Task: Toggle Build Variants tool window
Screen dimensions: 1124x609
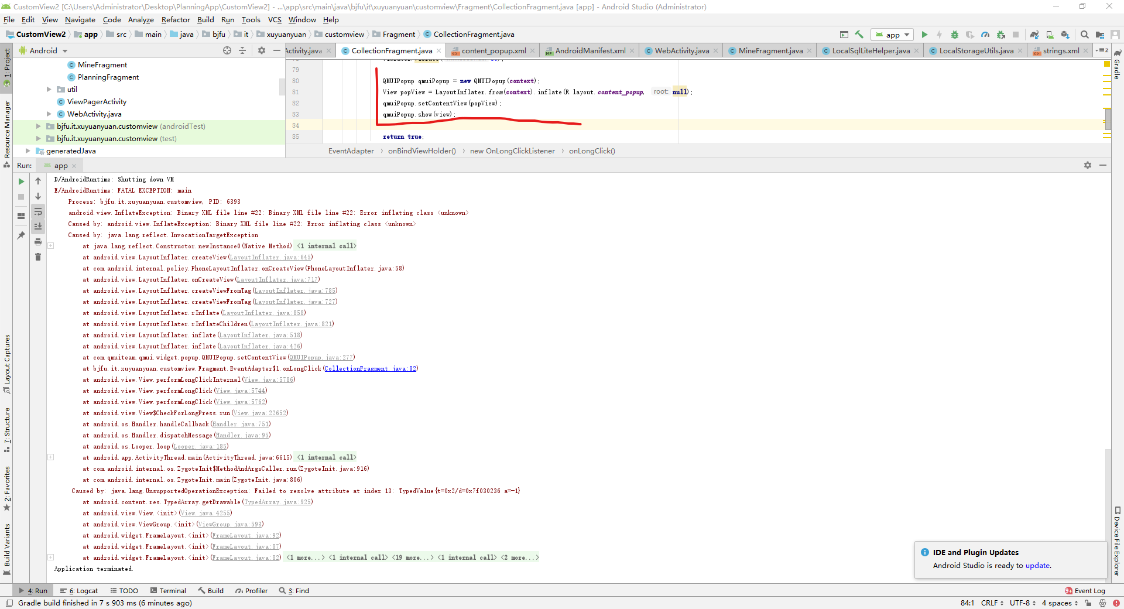Action: coord(6,549)
